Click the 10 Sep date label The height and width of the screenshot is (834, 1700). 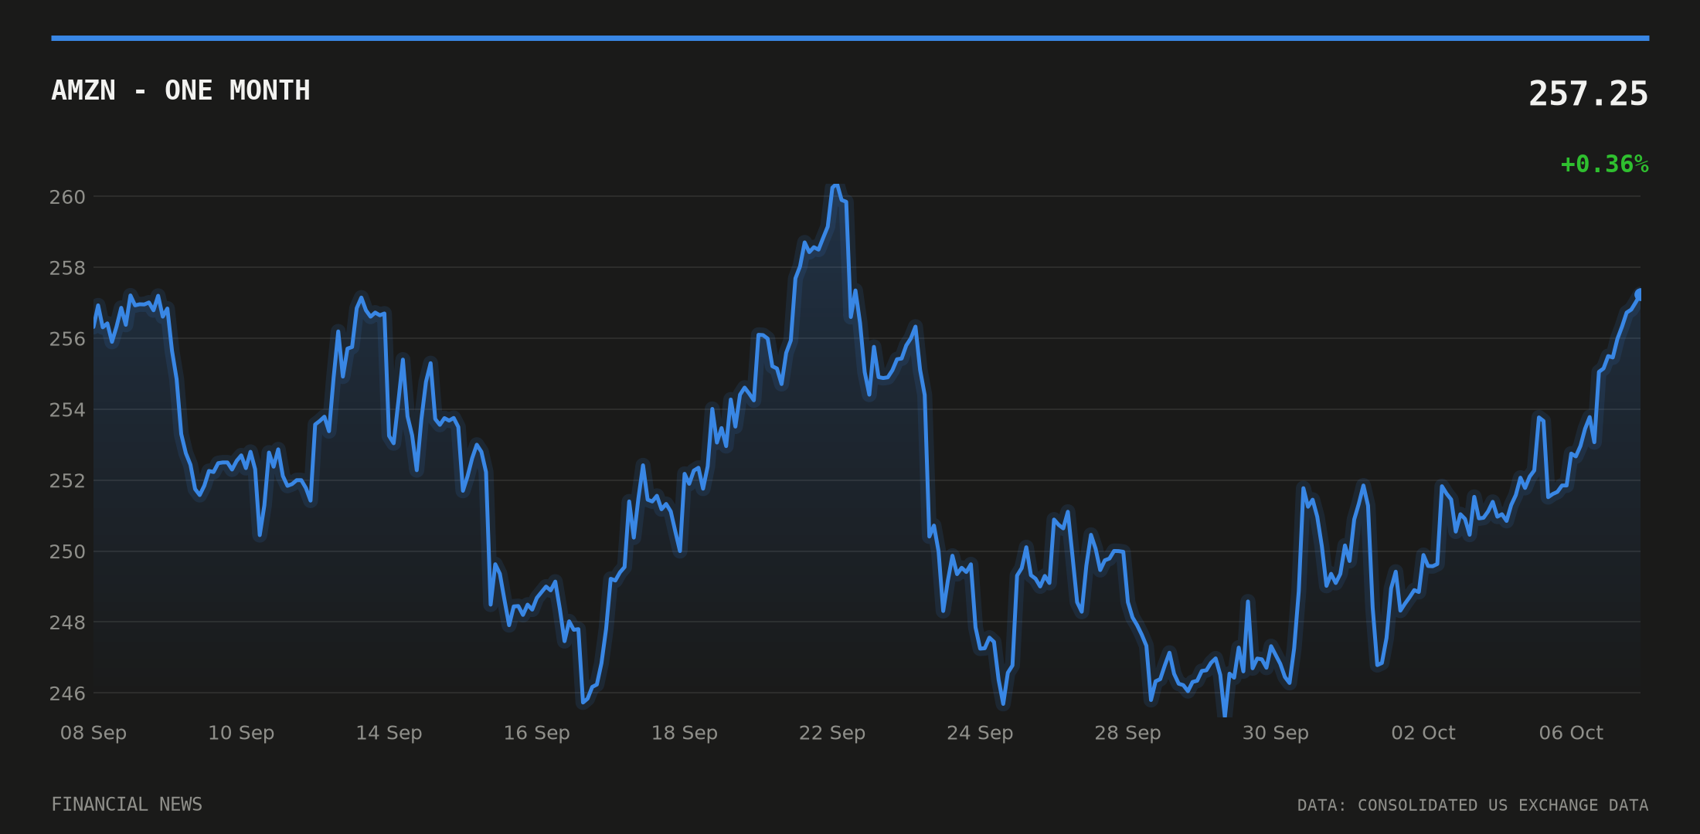[241, 733]
